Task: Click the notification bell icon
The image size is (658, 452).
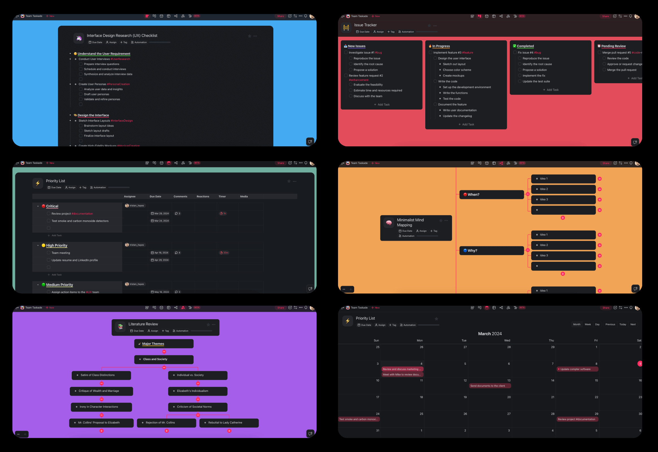Action: (x=306, y=16)
